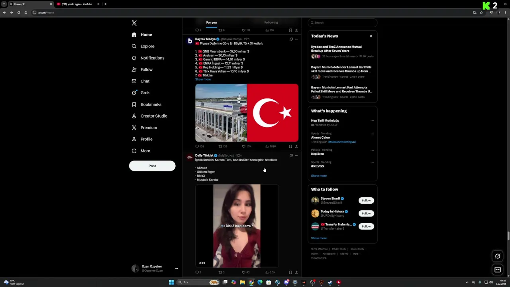Open Grok in the sidebar
510x287 pixels.
click(x=141, y=92)
